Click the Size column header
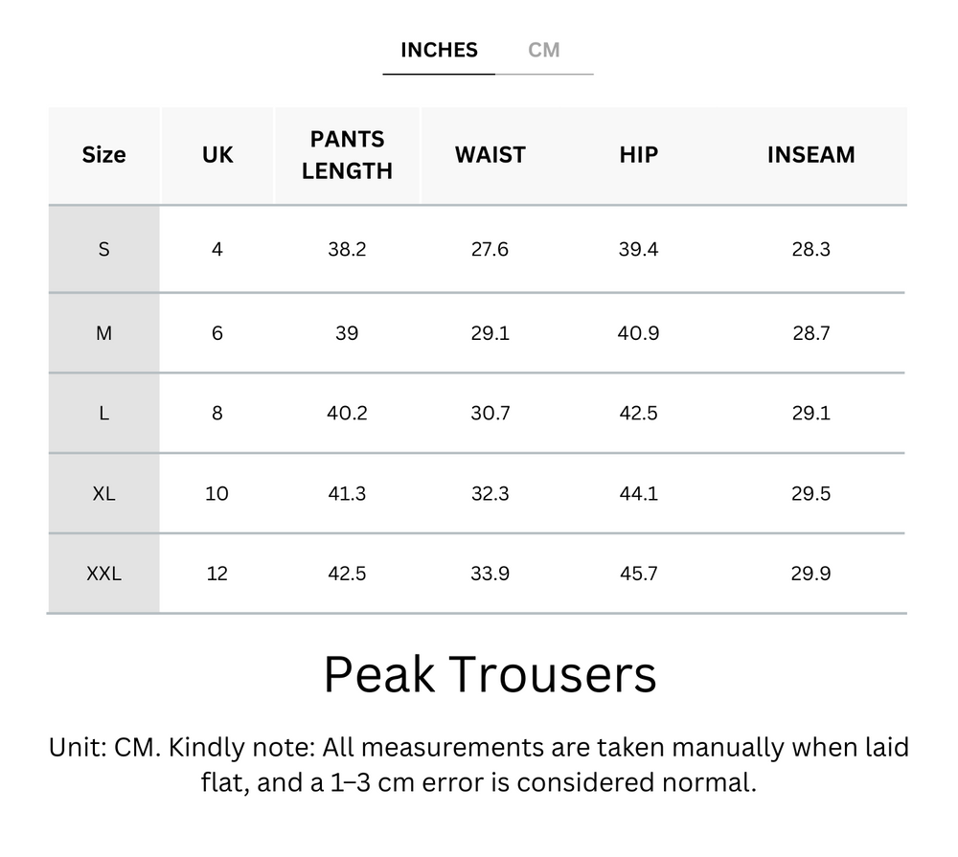Viewport: 958px width, 857px height. tap(103, 154)
